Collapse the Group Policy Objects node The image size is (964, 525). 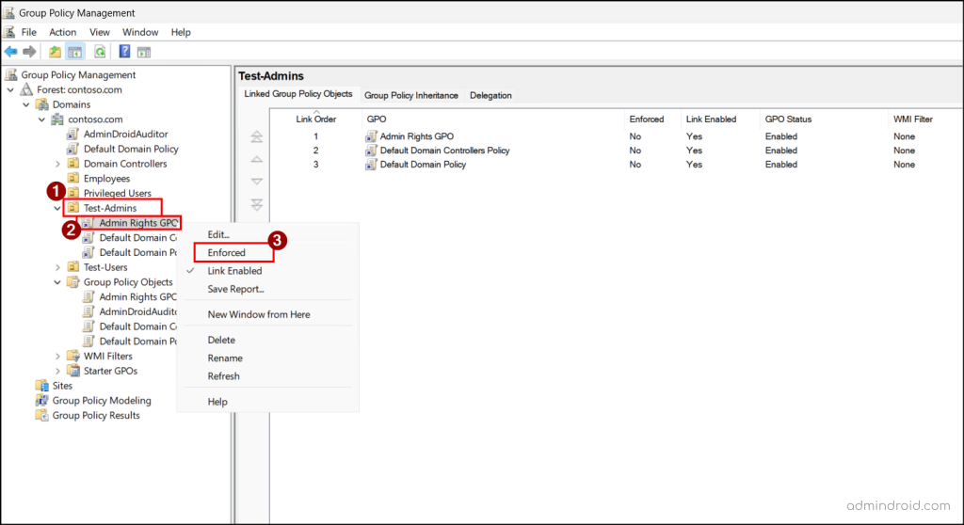click(57, 282)
